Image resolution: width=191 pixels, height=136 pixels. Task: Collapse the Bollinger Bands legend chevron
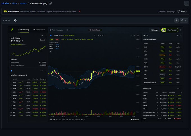click(x=51, y=52)
